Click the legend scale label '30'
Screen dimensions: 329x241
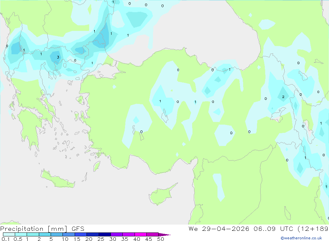pos(113,239)
